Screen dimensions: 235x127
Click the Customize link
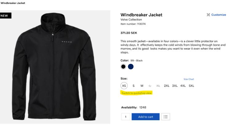pos(218,15)
